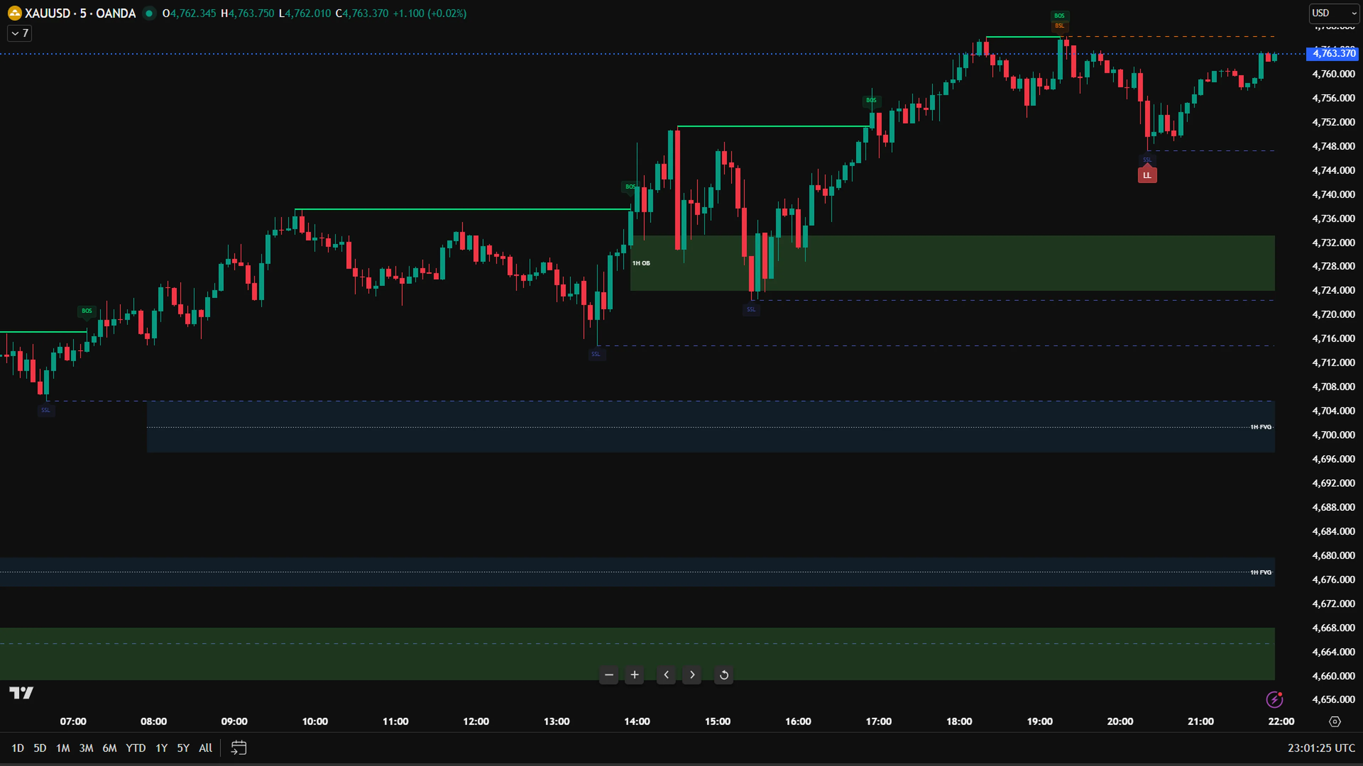Click the 19:00 time axis label

click(1040, 722)
